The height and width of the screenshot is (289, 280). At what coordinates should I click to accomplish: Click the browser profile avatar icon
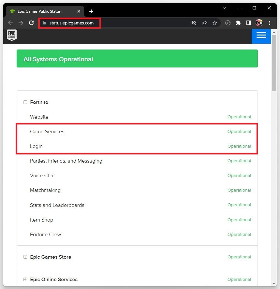click(x=259, y=23)
